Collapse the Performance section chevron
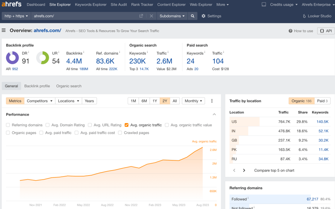The width and height of the screenshot is (335, 209). coord(214,115)
